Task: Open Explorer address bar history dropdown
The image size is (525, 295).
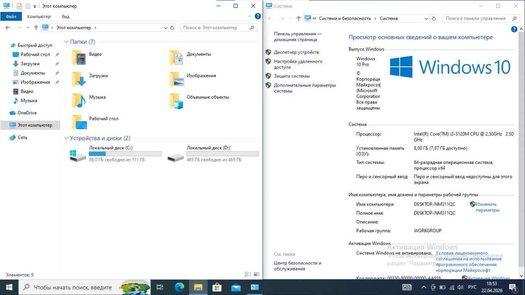Action: [166, 28]
